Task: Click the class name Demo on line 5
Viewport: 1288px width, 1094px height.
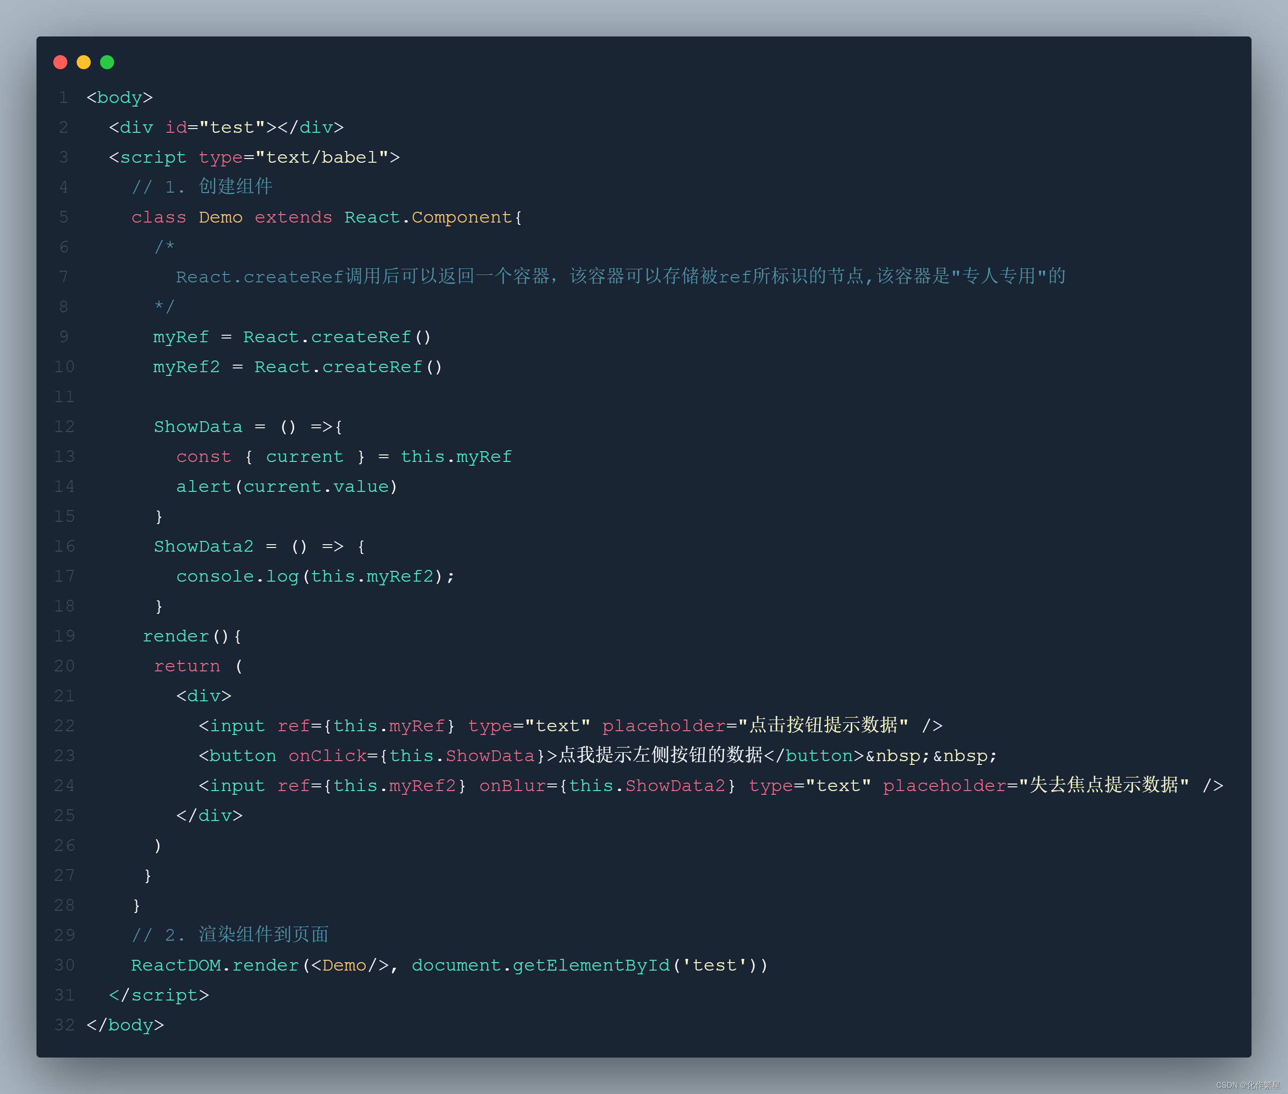Action: (x=221, y=217)
